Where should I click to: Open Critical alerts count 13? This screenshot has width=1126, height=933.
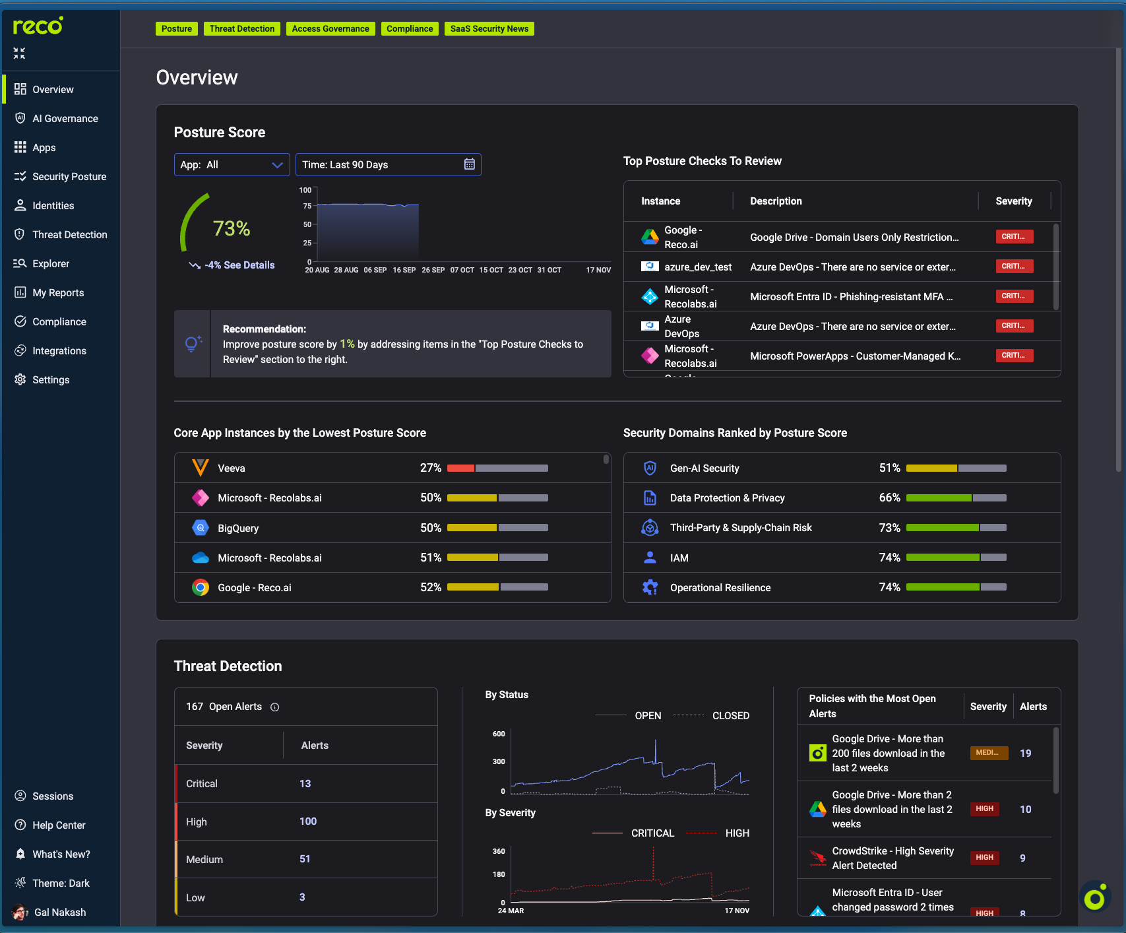[x=305, y=783]
